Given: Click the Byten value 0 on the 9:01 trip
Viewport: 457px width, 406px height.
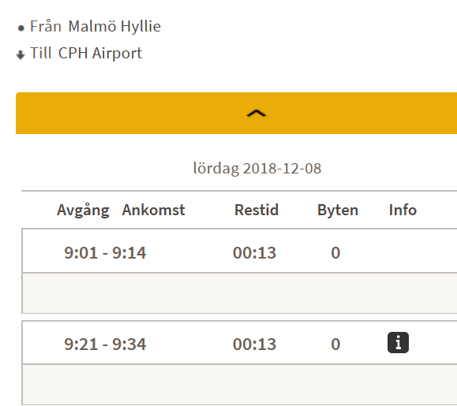Looking at the screenshot, I should pyautogui.click(x=335, y=252).
